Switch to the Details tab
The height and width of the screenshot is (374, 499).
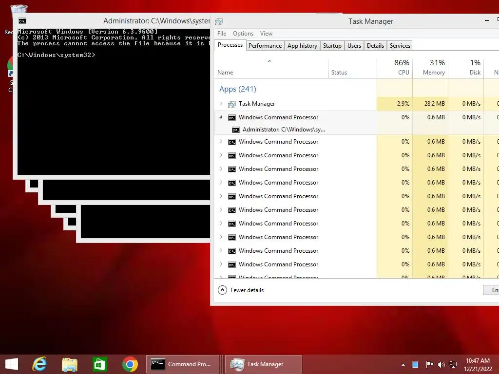pos(375,46)
